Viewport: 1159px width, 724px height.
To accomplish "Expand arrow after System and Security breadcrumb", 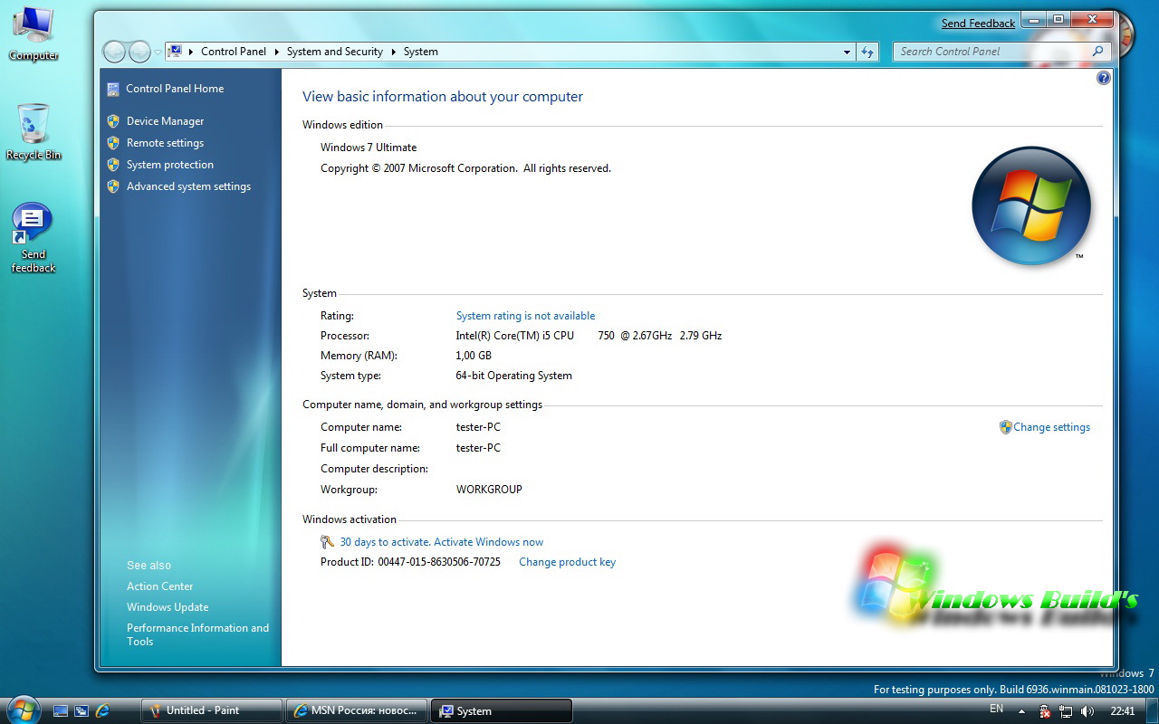I will point(394,52).
